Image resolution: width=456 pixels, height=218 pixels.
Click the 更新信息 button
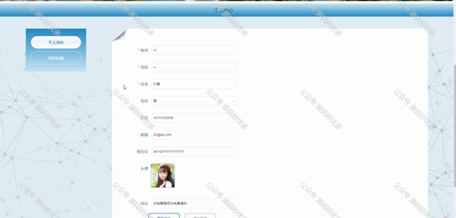[x=164, y=216]
